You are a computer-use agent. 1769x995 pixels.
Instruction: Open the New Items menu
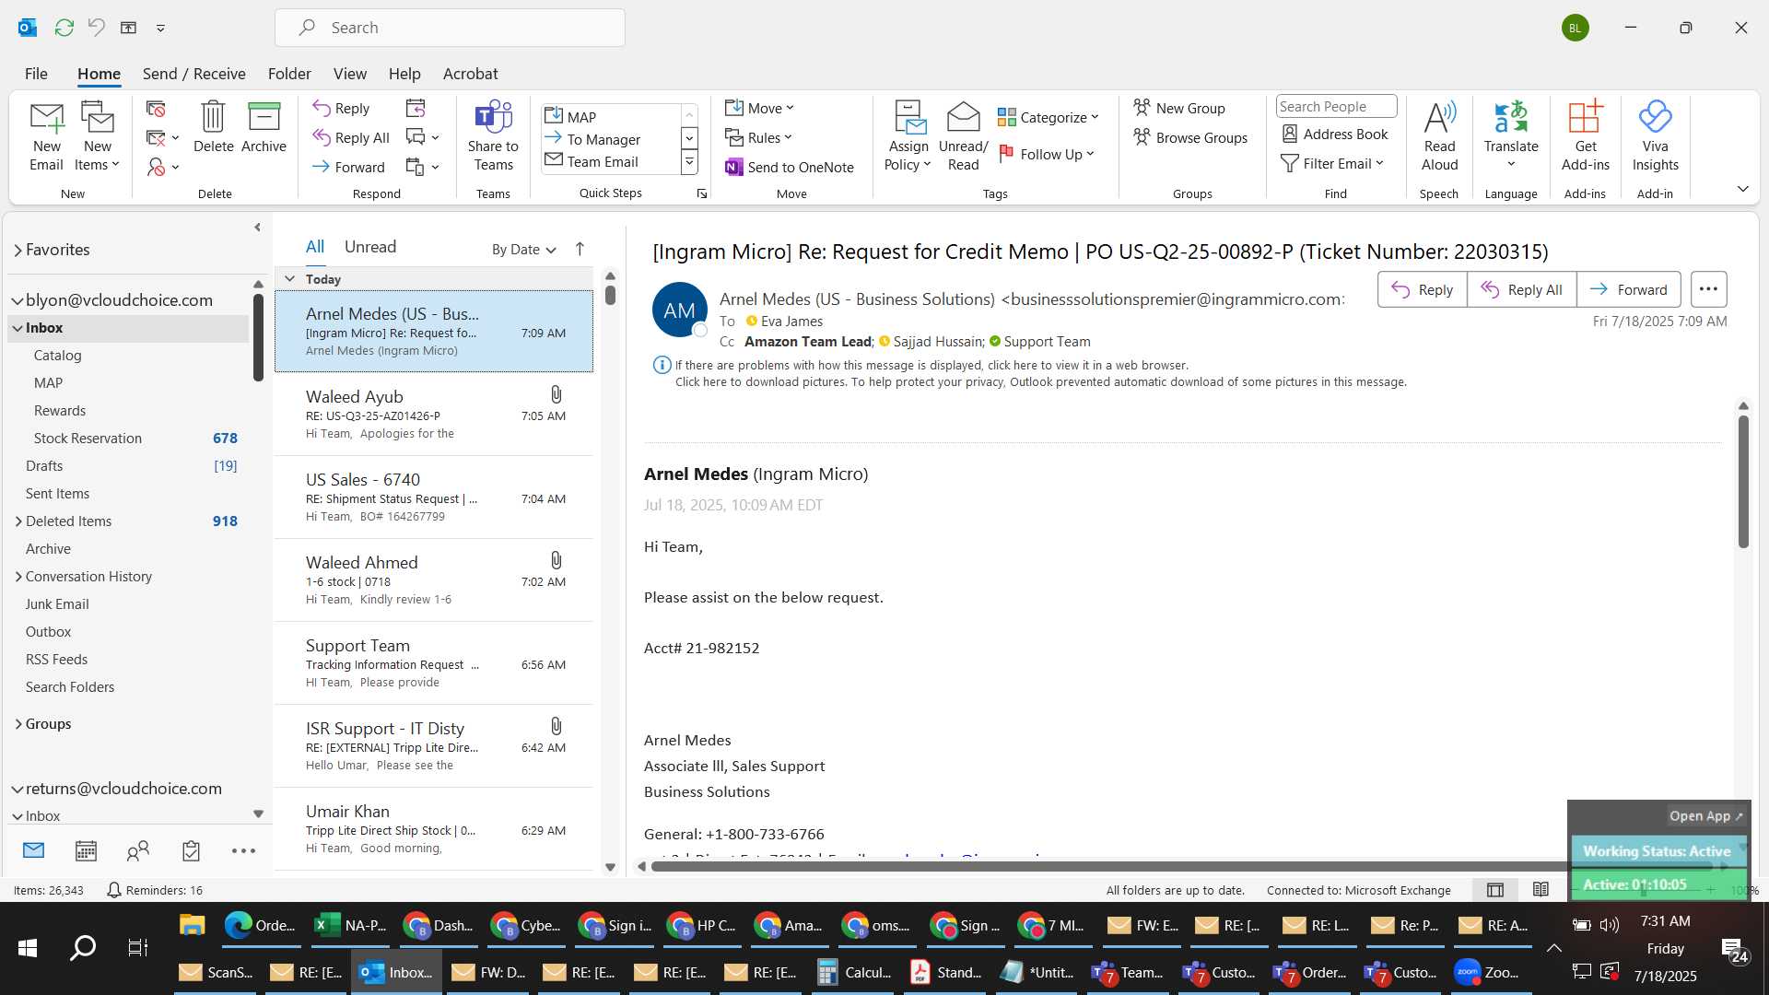coord(97,136)
